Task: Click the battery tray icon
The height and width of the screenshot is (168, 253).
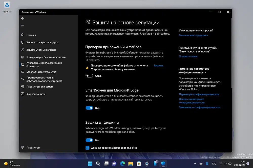Action: [x=230, y=164]
